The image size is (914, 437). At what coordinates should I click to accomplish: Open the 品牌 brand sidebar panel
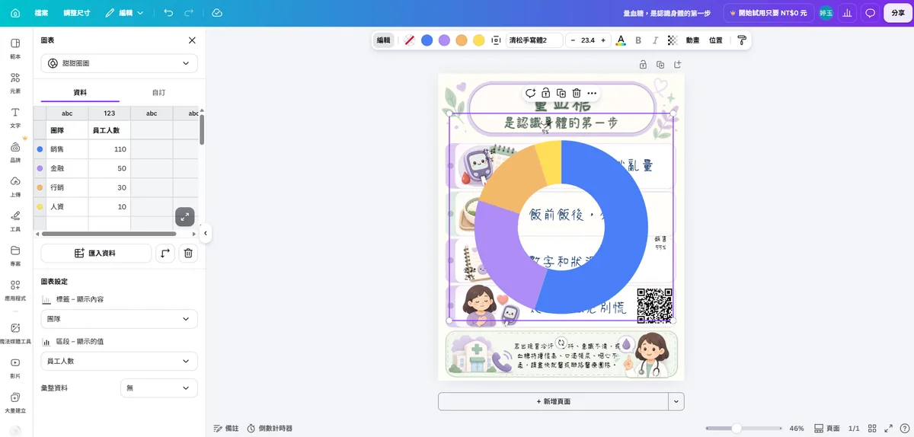[x=15, y=152]
